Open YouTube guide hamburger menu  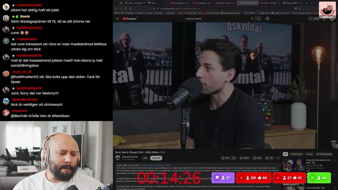click(118, 18)
